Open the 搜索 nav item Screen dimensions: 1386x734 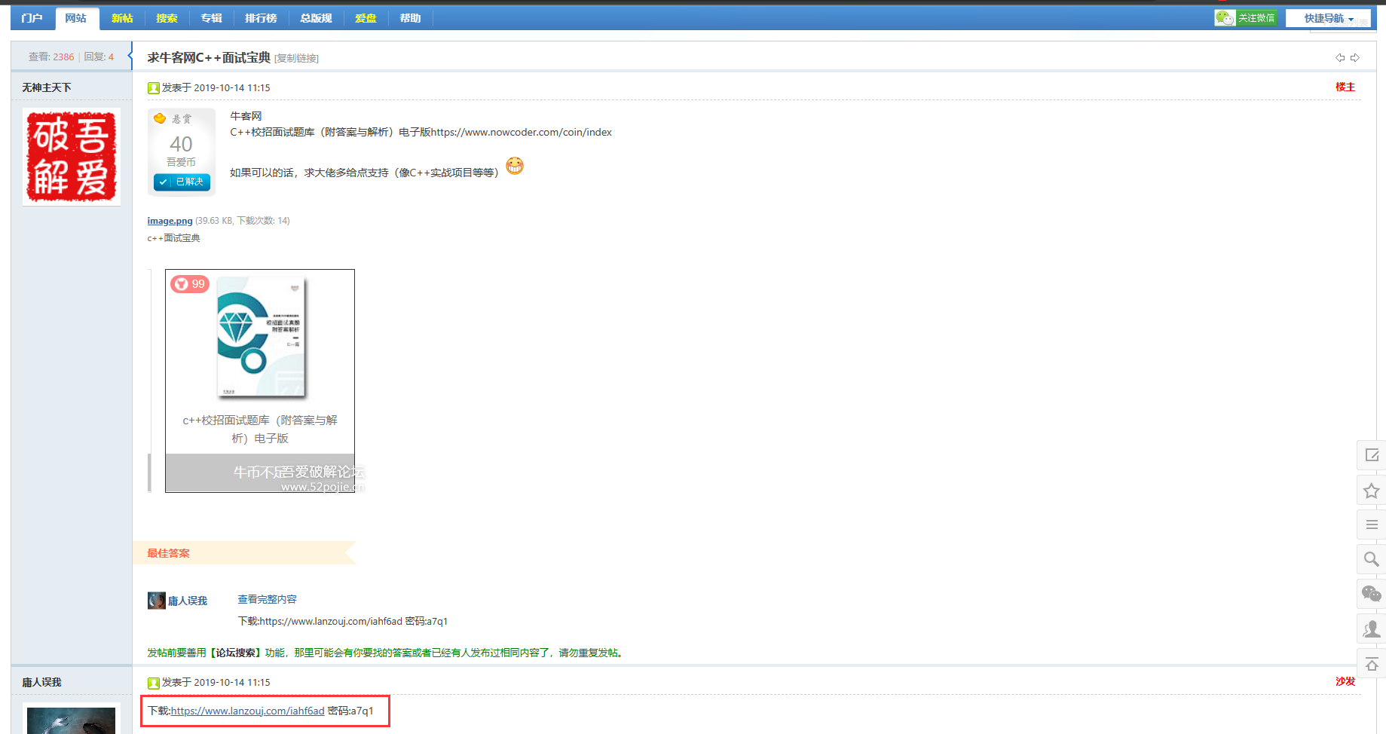167,18
